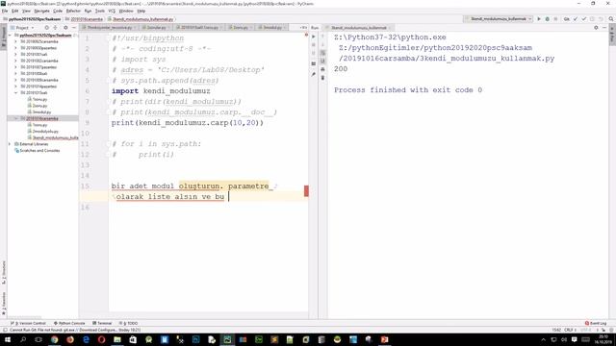
Task: Click the green Run button in toolbar
Action: pyautogui.click(x=539, y=19)
